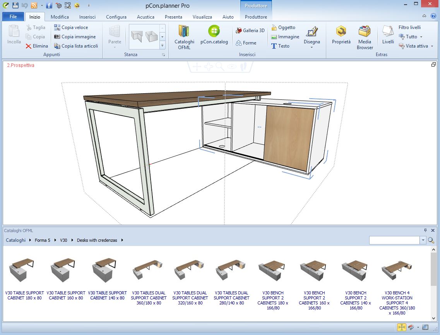Switch to the Presenta tab

(x=173, y=17)
